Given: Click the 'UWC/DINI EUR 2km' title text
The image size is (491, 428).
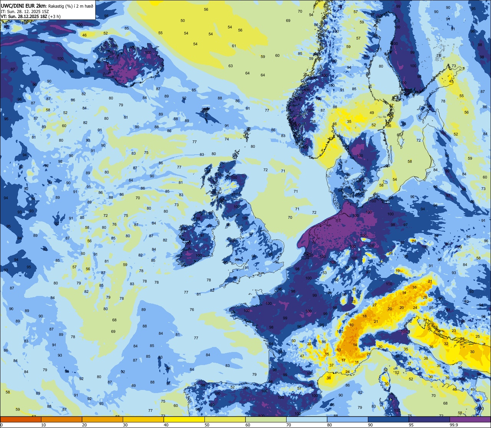Looking at the screenshot, I should (23, 5).
